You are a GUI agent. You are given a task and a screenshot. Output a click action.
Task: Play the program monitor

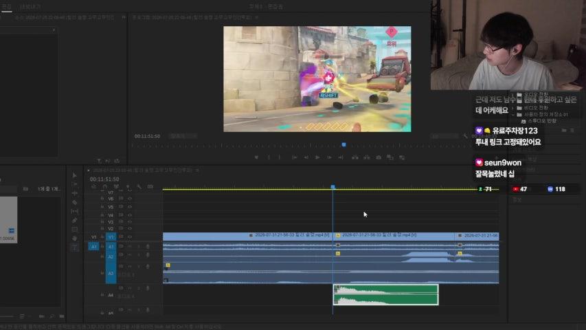tap(317, 157)
